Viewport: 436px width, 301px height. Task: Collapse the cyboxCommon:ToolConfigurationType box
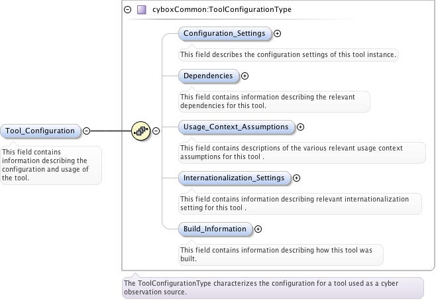pyautogui.click(x=127, y=10)
